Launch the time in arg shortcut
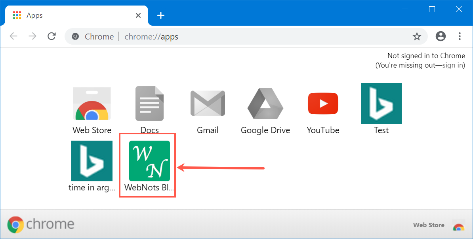This screenshot has width=473, height=239. (92, 161)
